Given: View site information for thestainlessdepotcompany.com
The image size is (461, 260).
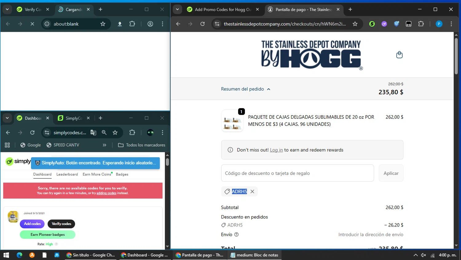Looking at the screenshot, I should pos(217,24).
